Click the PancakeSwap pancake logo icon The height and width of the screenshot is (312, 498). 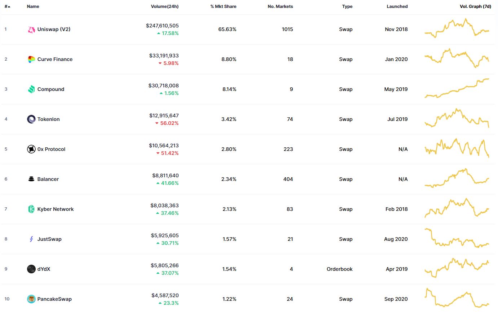[31, 299]
